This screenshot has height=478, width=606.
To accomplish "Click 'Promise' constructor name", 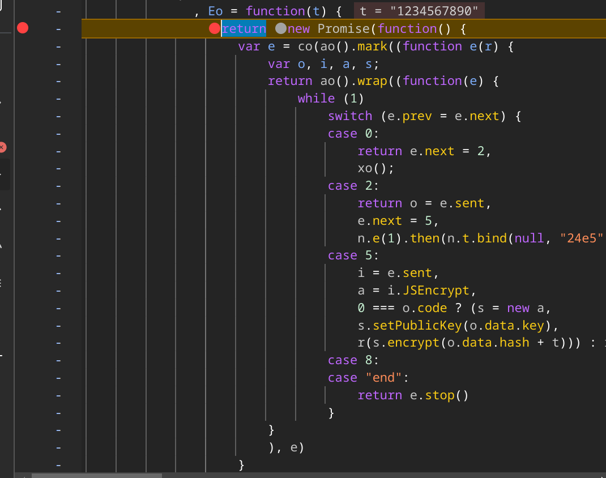I will (x=344, y=29).
